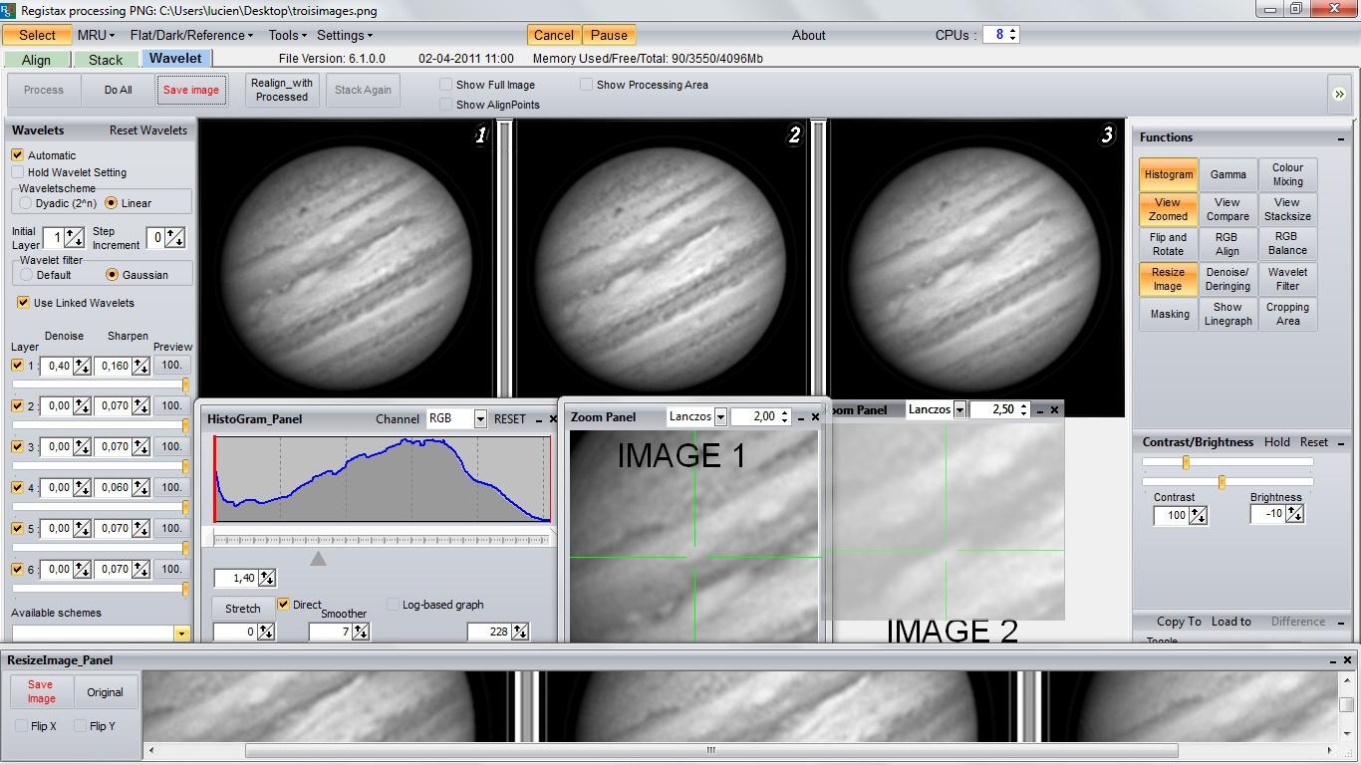Image resolution: width=1361 pixels, height=765 pixels.
Task: Click Cancel to stop processing
Action: click(x=554, y=35)
